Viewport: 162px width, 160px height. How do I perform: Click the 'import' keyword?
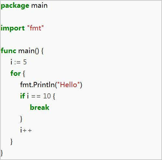[x=13, y=29]
